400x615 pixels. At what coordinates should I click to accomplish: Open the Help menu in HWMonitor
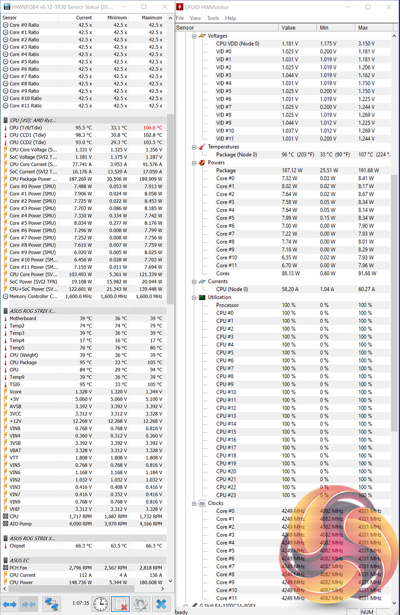point(231,18)
